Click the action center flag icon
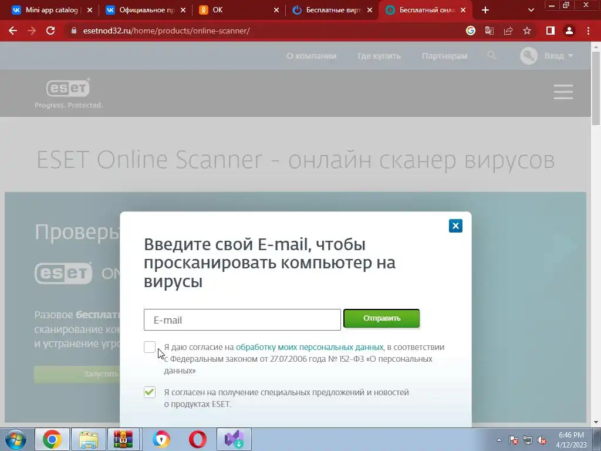The height and width of the screenshot is (451, 601). click(x=514, y=440)
